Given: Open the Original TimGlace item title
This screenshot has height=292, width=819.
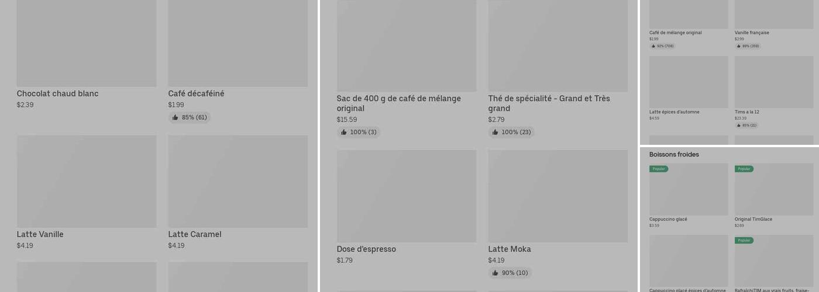Looking at the screenshot, I should [753, 219].
